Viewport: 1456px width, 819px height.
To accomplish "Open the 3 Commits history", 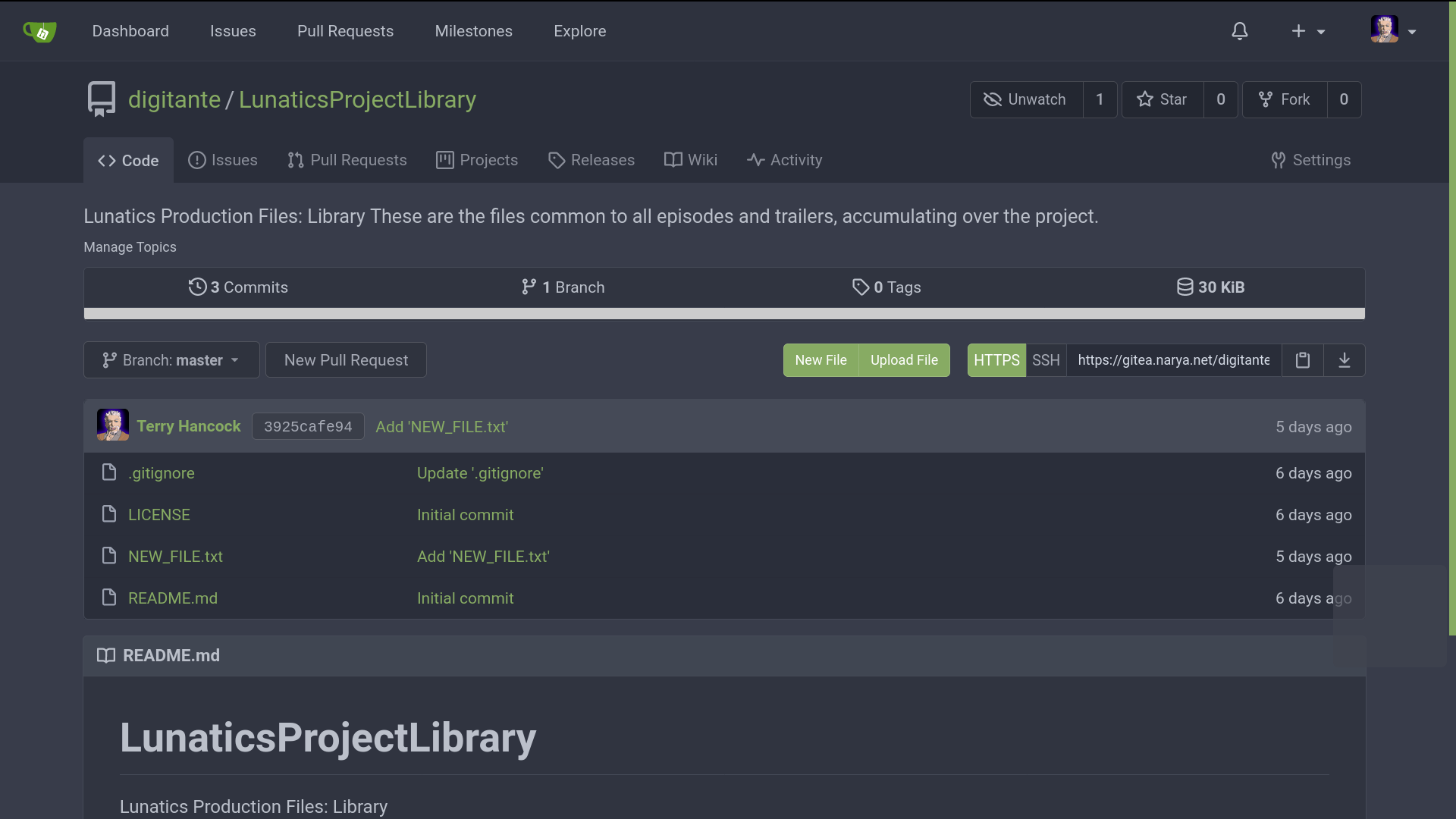I will pos(238,287).
